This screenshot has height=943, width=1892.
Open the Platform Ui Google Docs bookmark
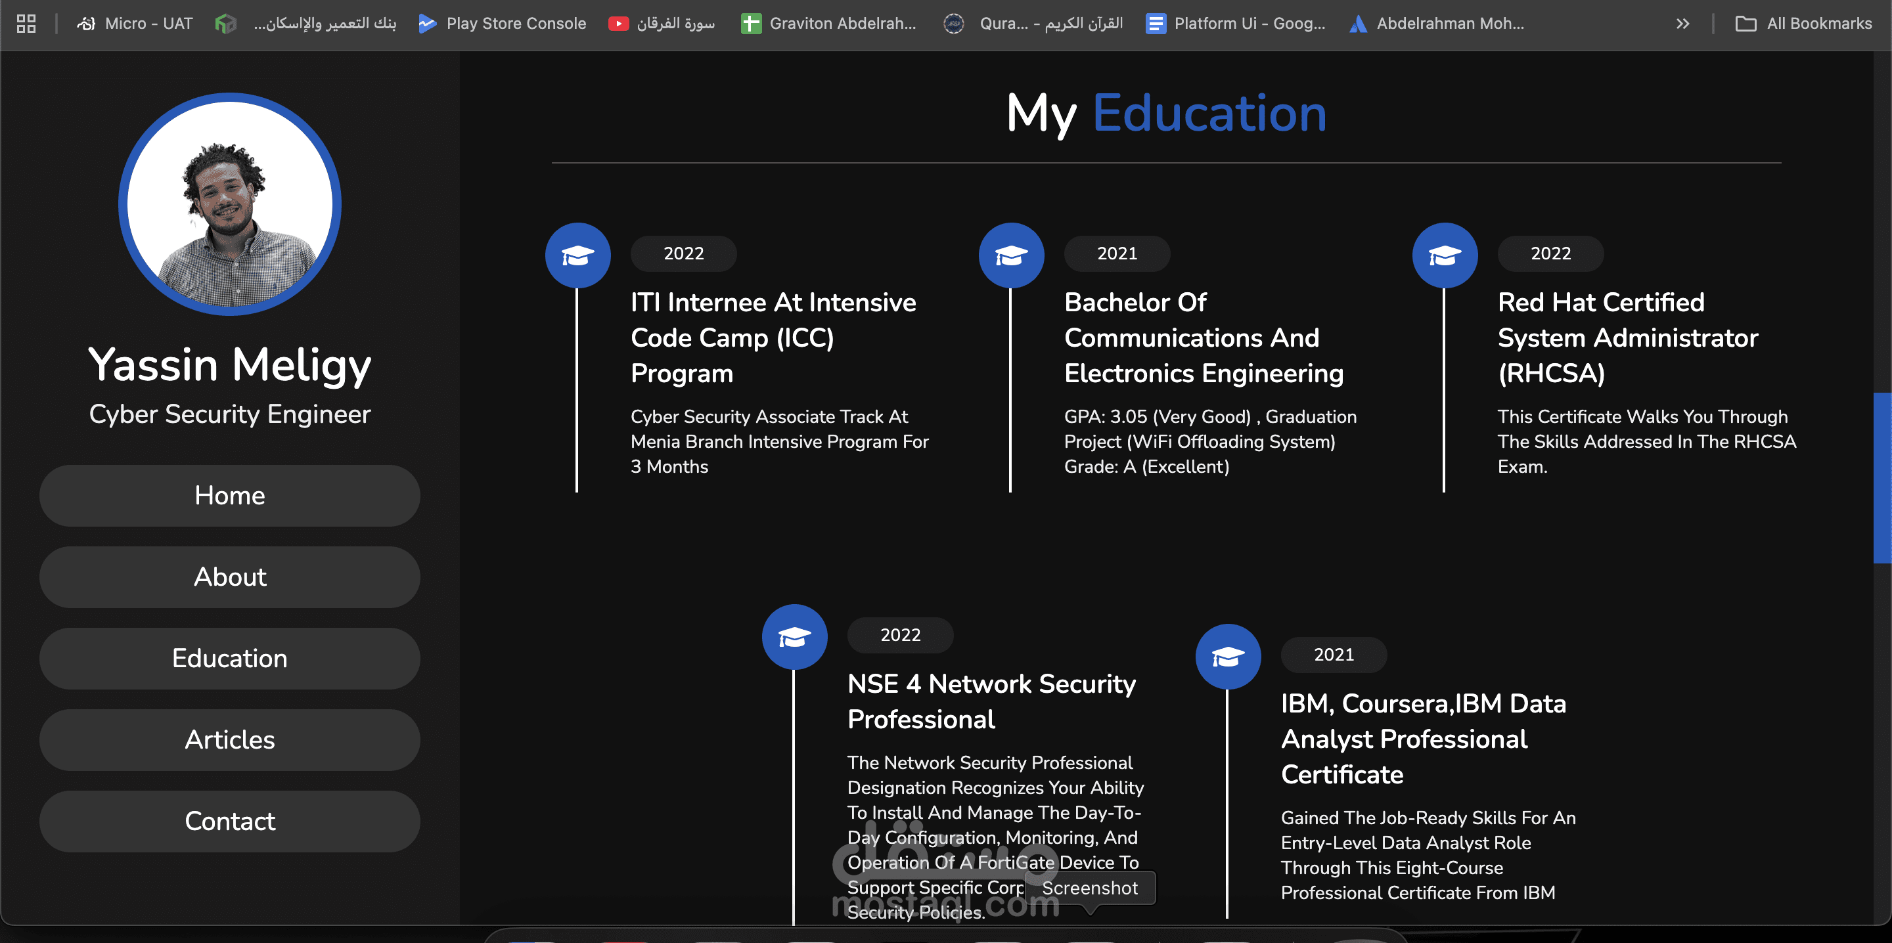click(x=1235, y=24)
